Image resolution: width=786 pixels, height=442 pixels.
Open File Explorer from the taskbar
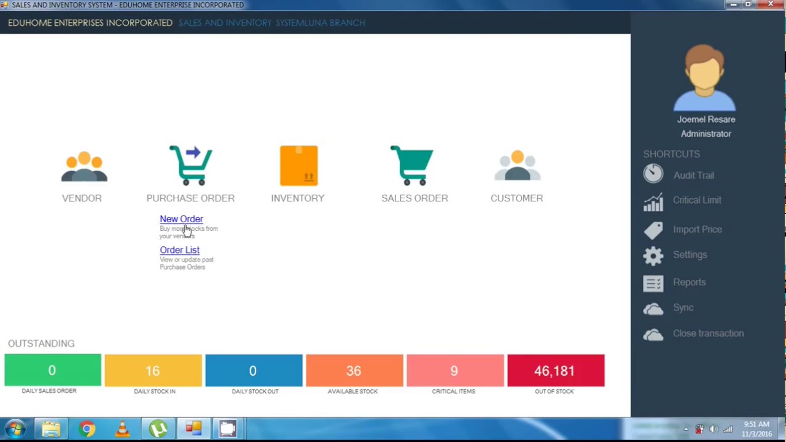(51, 429)
